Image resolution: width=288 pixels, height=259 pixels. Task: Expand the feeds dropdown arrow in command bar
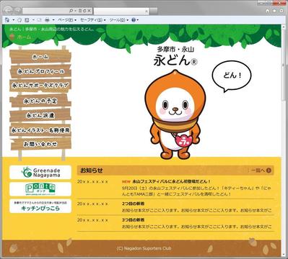33,20
